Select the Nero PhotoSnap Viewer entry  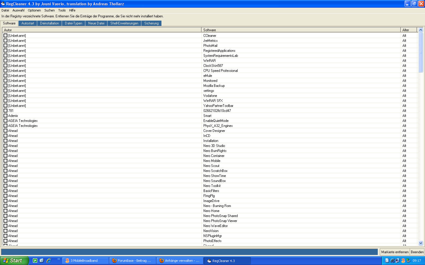[x=220, y=221]
